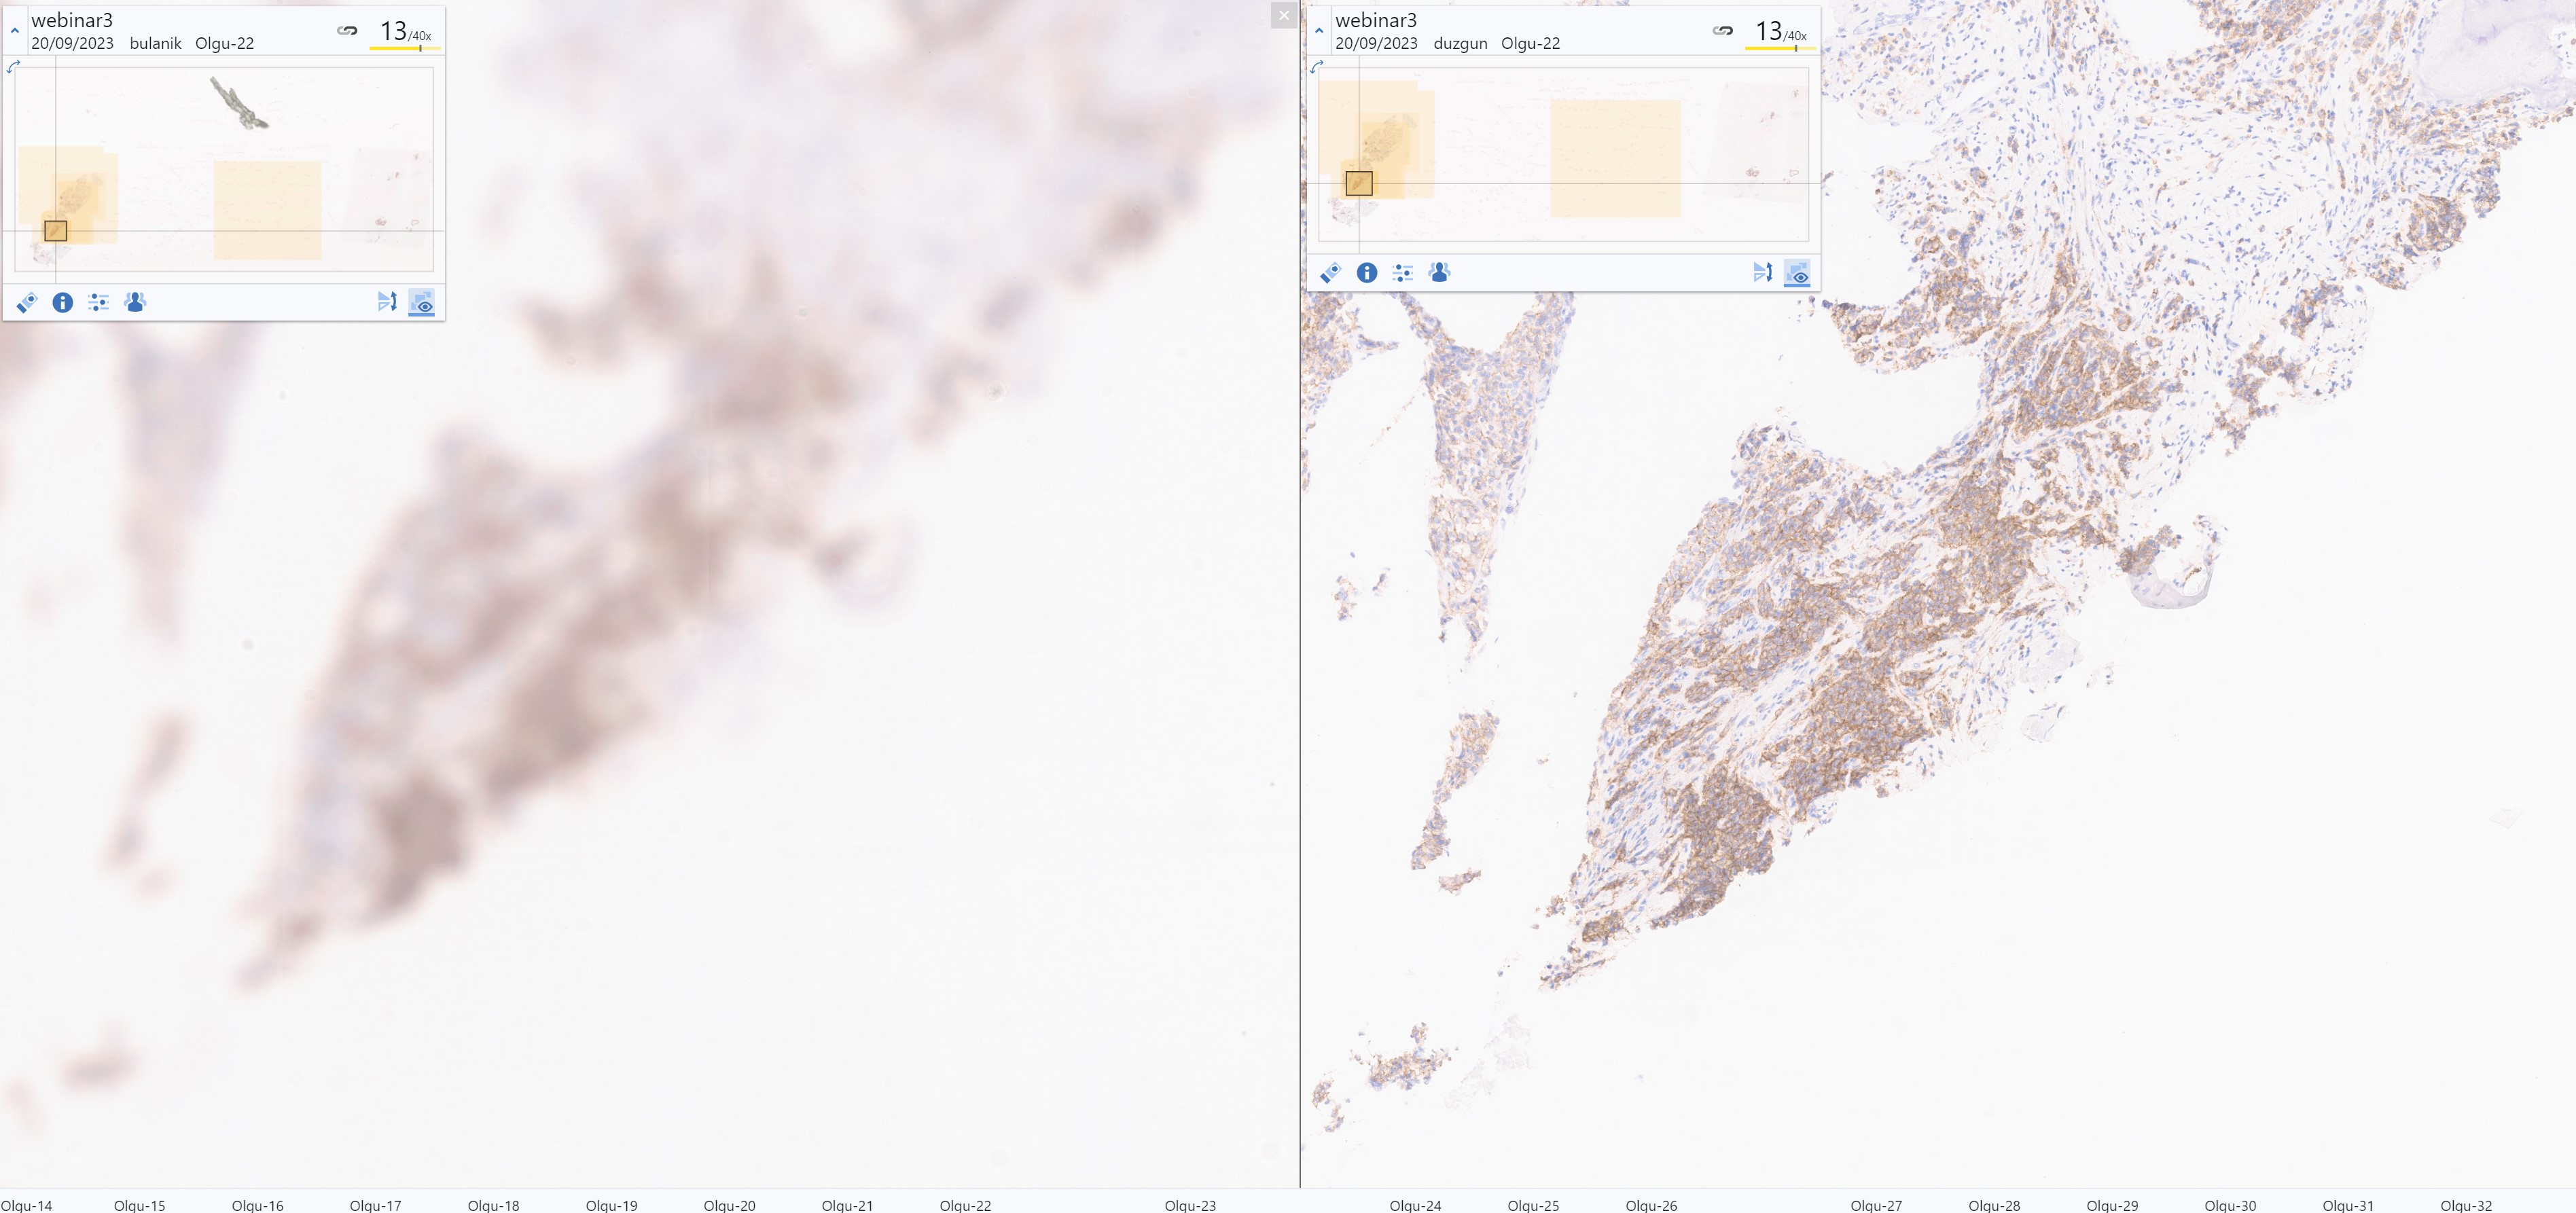Toggle link chain icon in duzgun panel
The width and height of the screenshot is (2576, 1213).
1722,30
